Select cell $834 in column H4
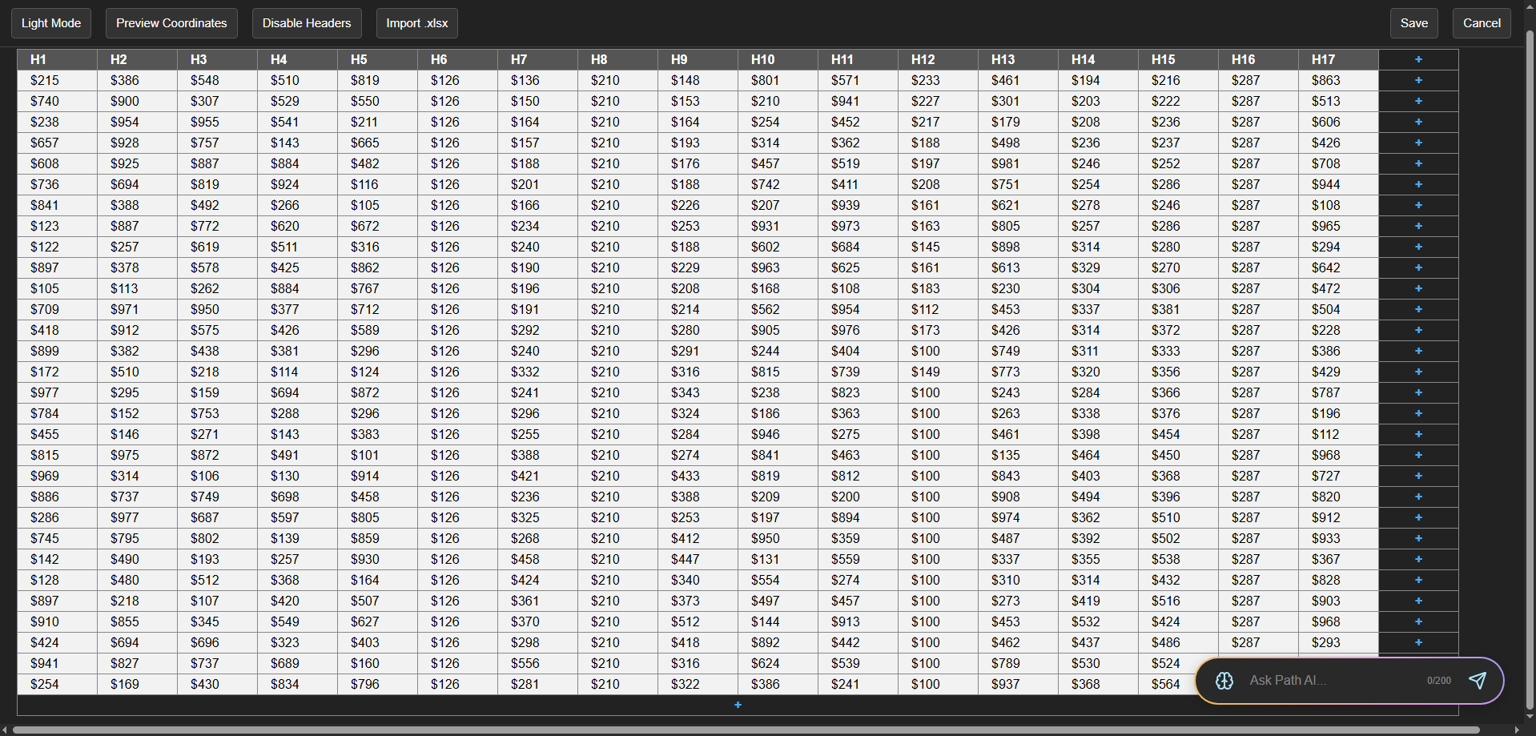The height and width of the screenshot is (736, 1536). click(x=298, y=684)
